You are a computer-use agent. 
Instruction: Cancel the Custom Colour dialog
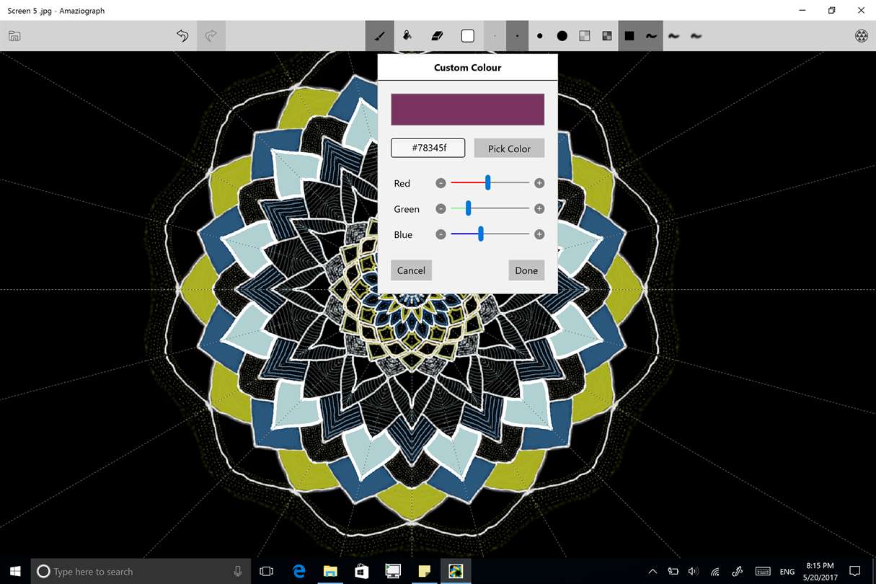411,270
